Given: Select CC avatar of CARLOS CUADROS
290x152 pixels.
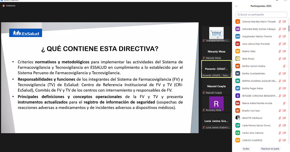Looking at the screenshot, I should click(x=238, y=140).
